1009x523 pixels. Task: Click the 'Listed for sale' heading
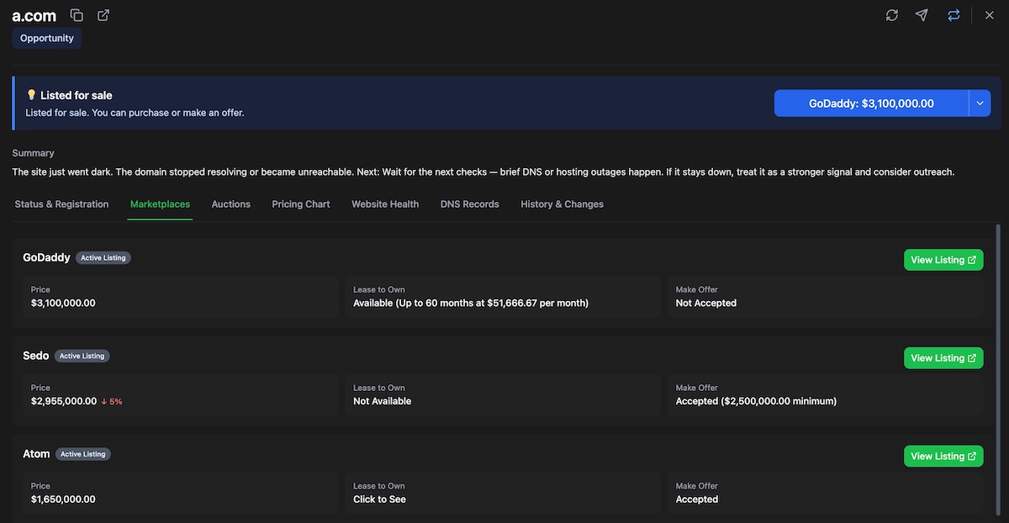77,95
